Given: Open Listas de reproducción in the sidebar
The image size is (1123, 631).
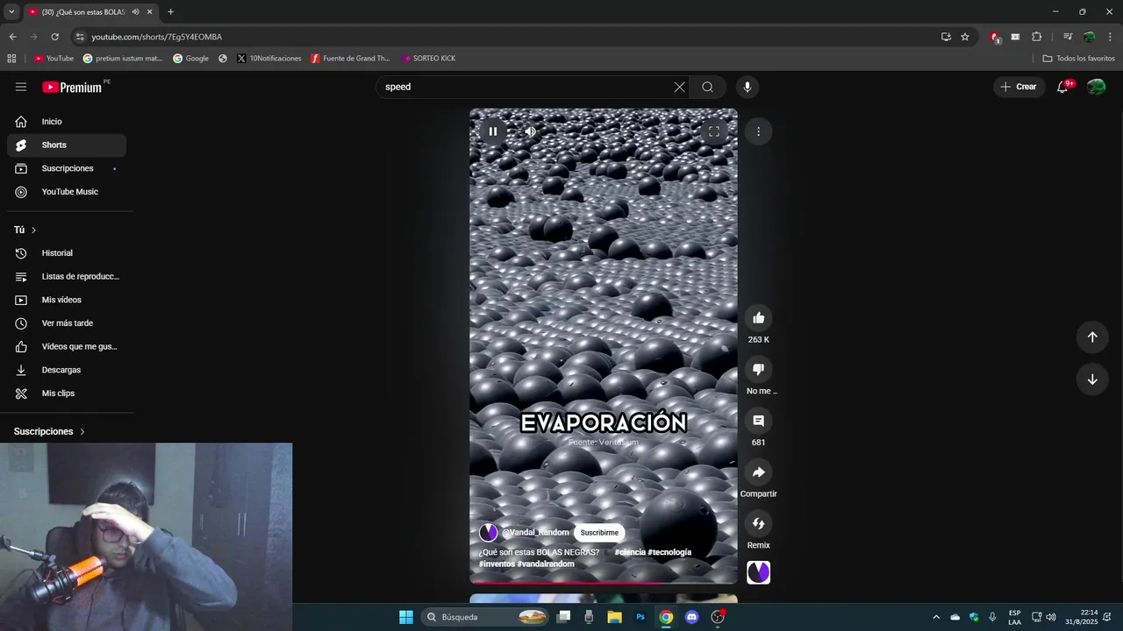Looking at the screenshot, I should click(67, 276).
